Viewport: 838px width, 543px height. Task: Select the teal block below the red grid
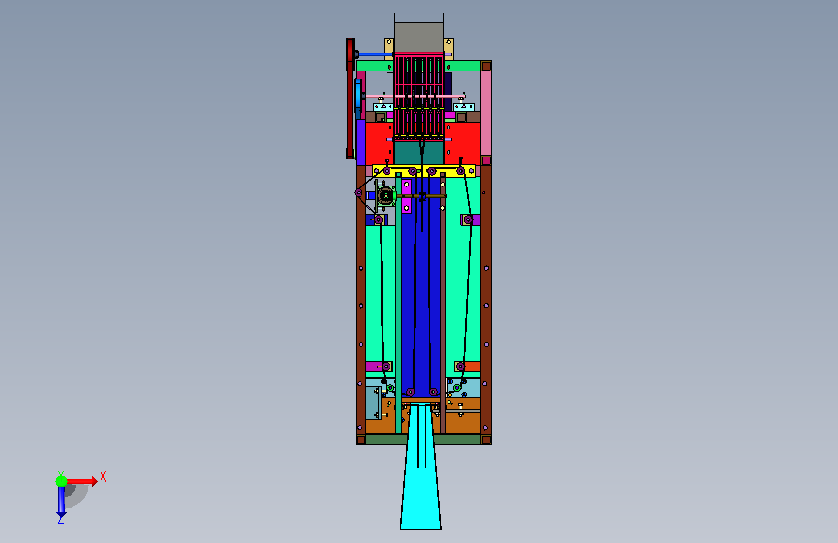click(419, 154)
